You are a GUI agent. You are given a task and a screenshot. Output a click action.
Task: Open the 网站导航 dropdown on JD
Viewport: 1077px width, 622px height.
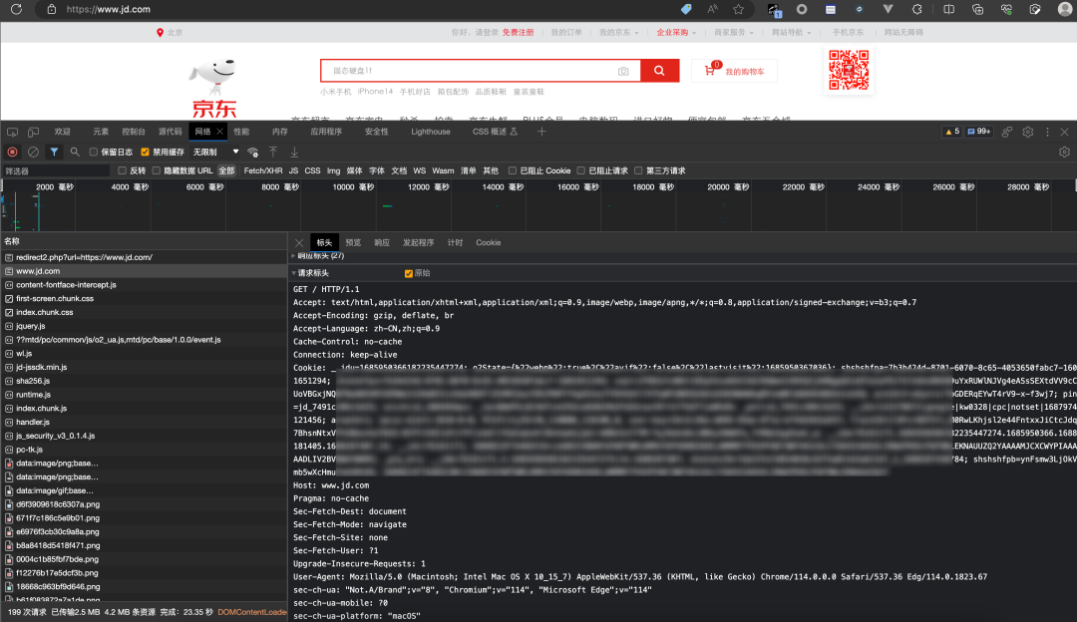coord(791,32)
